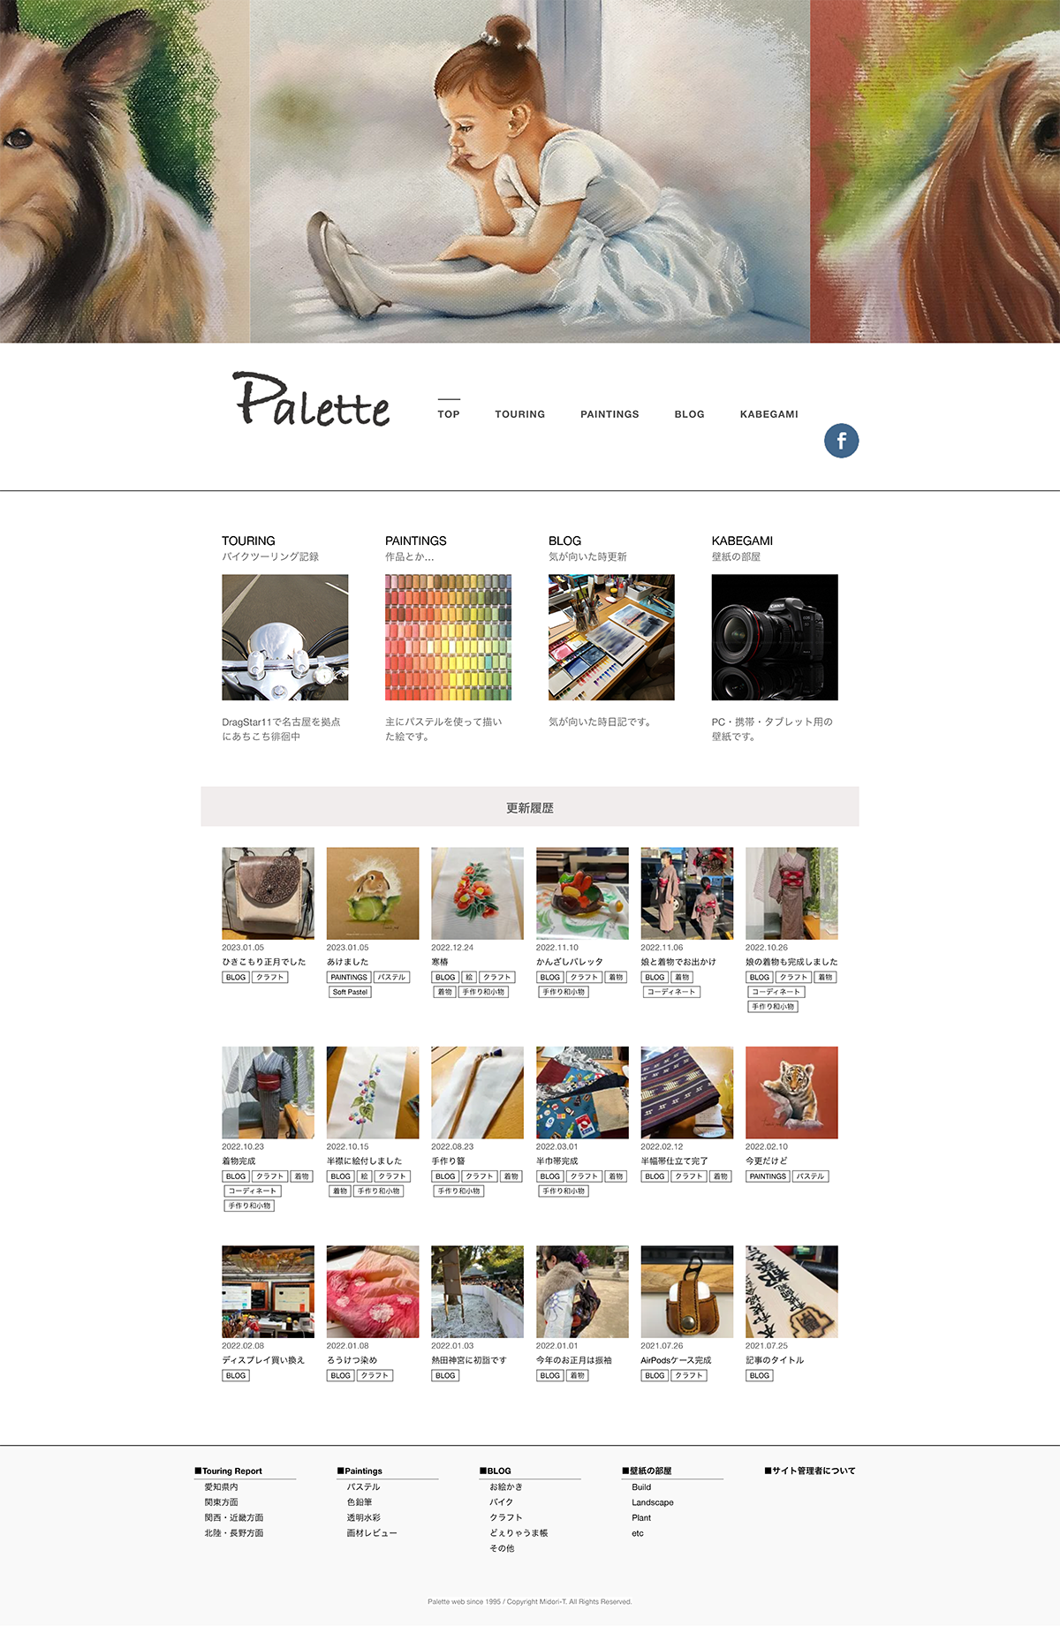Click the Palette handwritten logo

click(312, 400)
